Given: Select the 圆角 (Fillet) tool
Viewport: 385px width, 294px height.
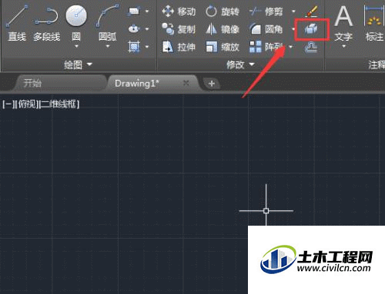Looking at the screenshot, I should click(266, 29).
